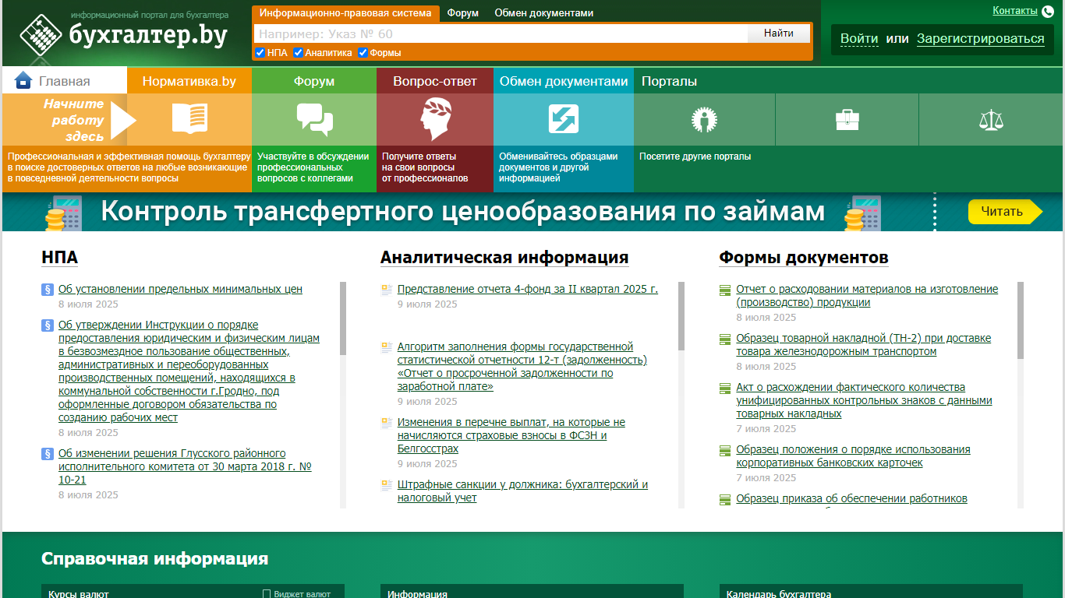Open the Порталы navigation tab
The image size is (1065, 598).
[669, 81]
